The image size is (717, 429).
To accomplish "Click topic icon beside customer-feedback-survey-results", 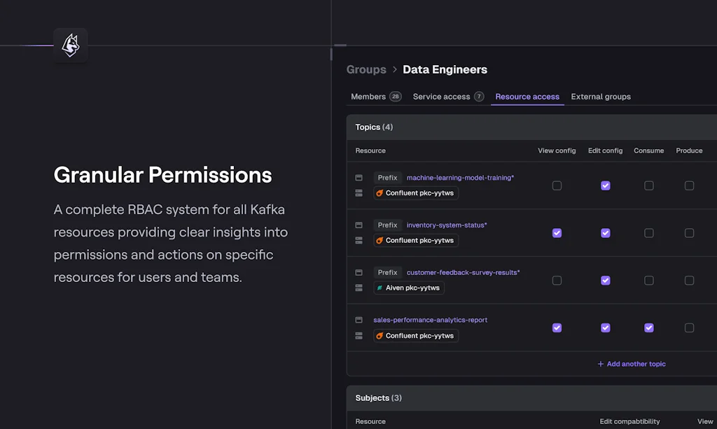I will [358, 272].
